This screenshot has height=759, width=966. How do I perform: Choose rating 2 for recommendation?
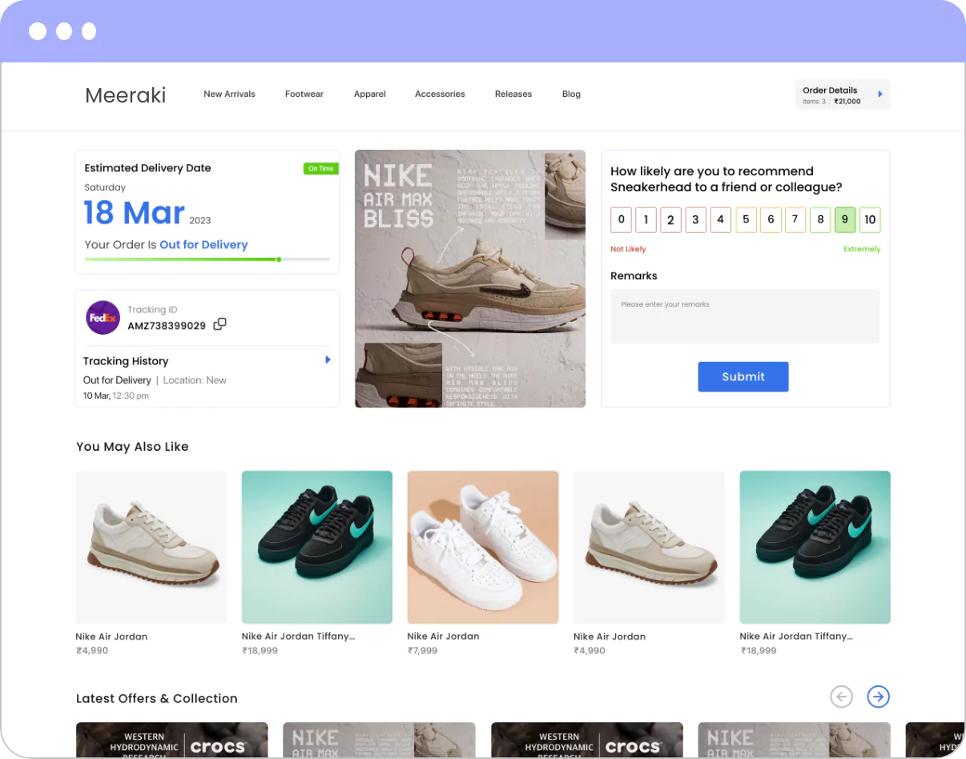click(x=671, y=219)
